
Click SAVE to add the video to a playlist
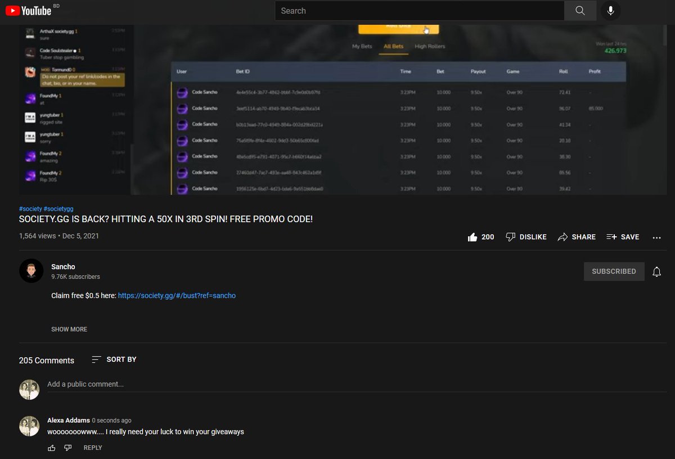pyautogui.click(x=623, y=237)
